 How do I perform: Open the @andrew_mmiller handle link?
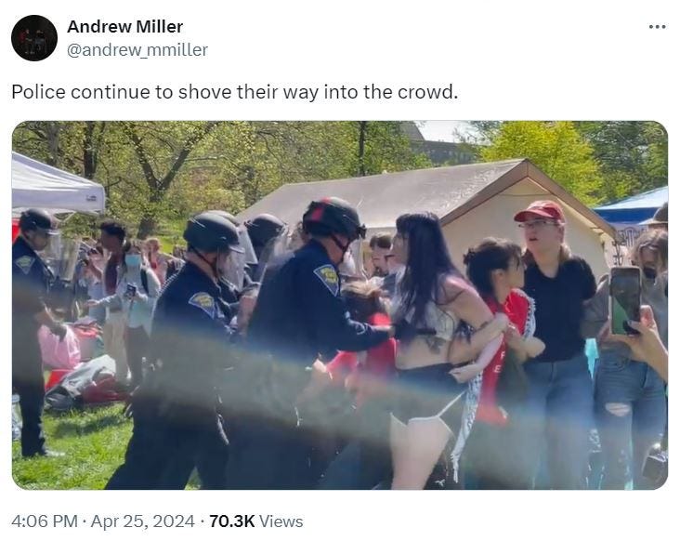click(x=137, y=50)
